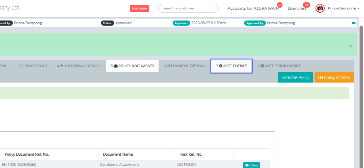
Task: Switch to the 8 Acct Error Entries tab
Action: (x=279, y=66)
